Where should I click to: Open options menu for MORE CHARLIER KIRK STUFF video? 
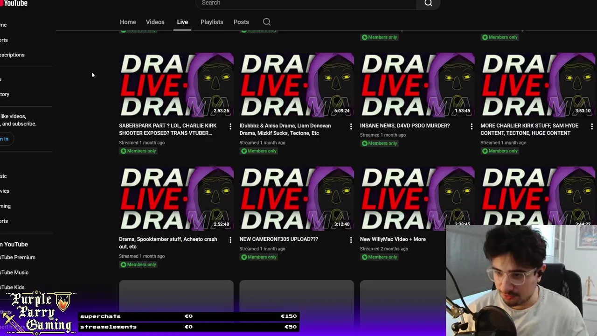591,126
